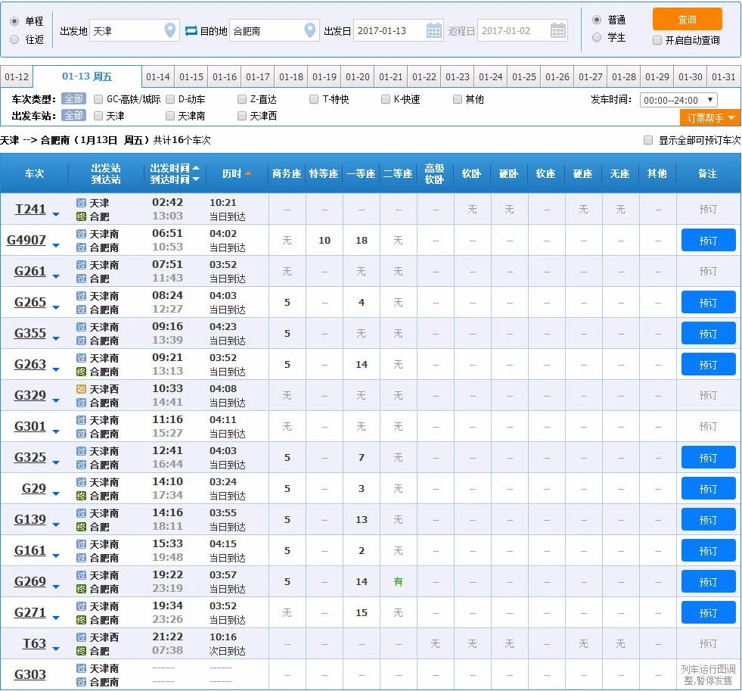Open the departure date calendar icon

433,30
